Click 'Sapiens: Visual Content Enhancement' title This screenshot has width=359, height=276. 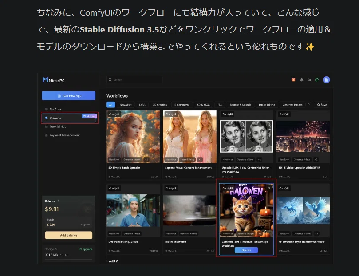188,168
